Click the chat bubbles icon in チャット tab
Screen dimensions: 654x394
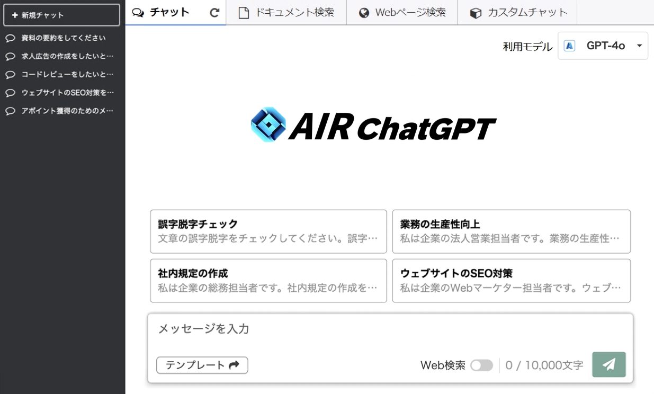pyautogui.click(x=138, y=13)
